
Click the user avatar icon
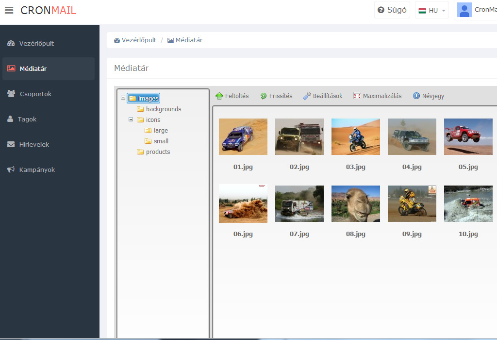(x=464, y=10)
